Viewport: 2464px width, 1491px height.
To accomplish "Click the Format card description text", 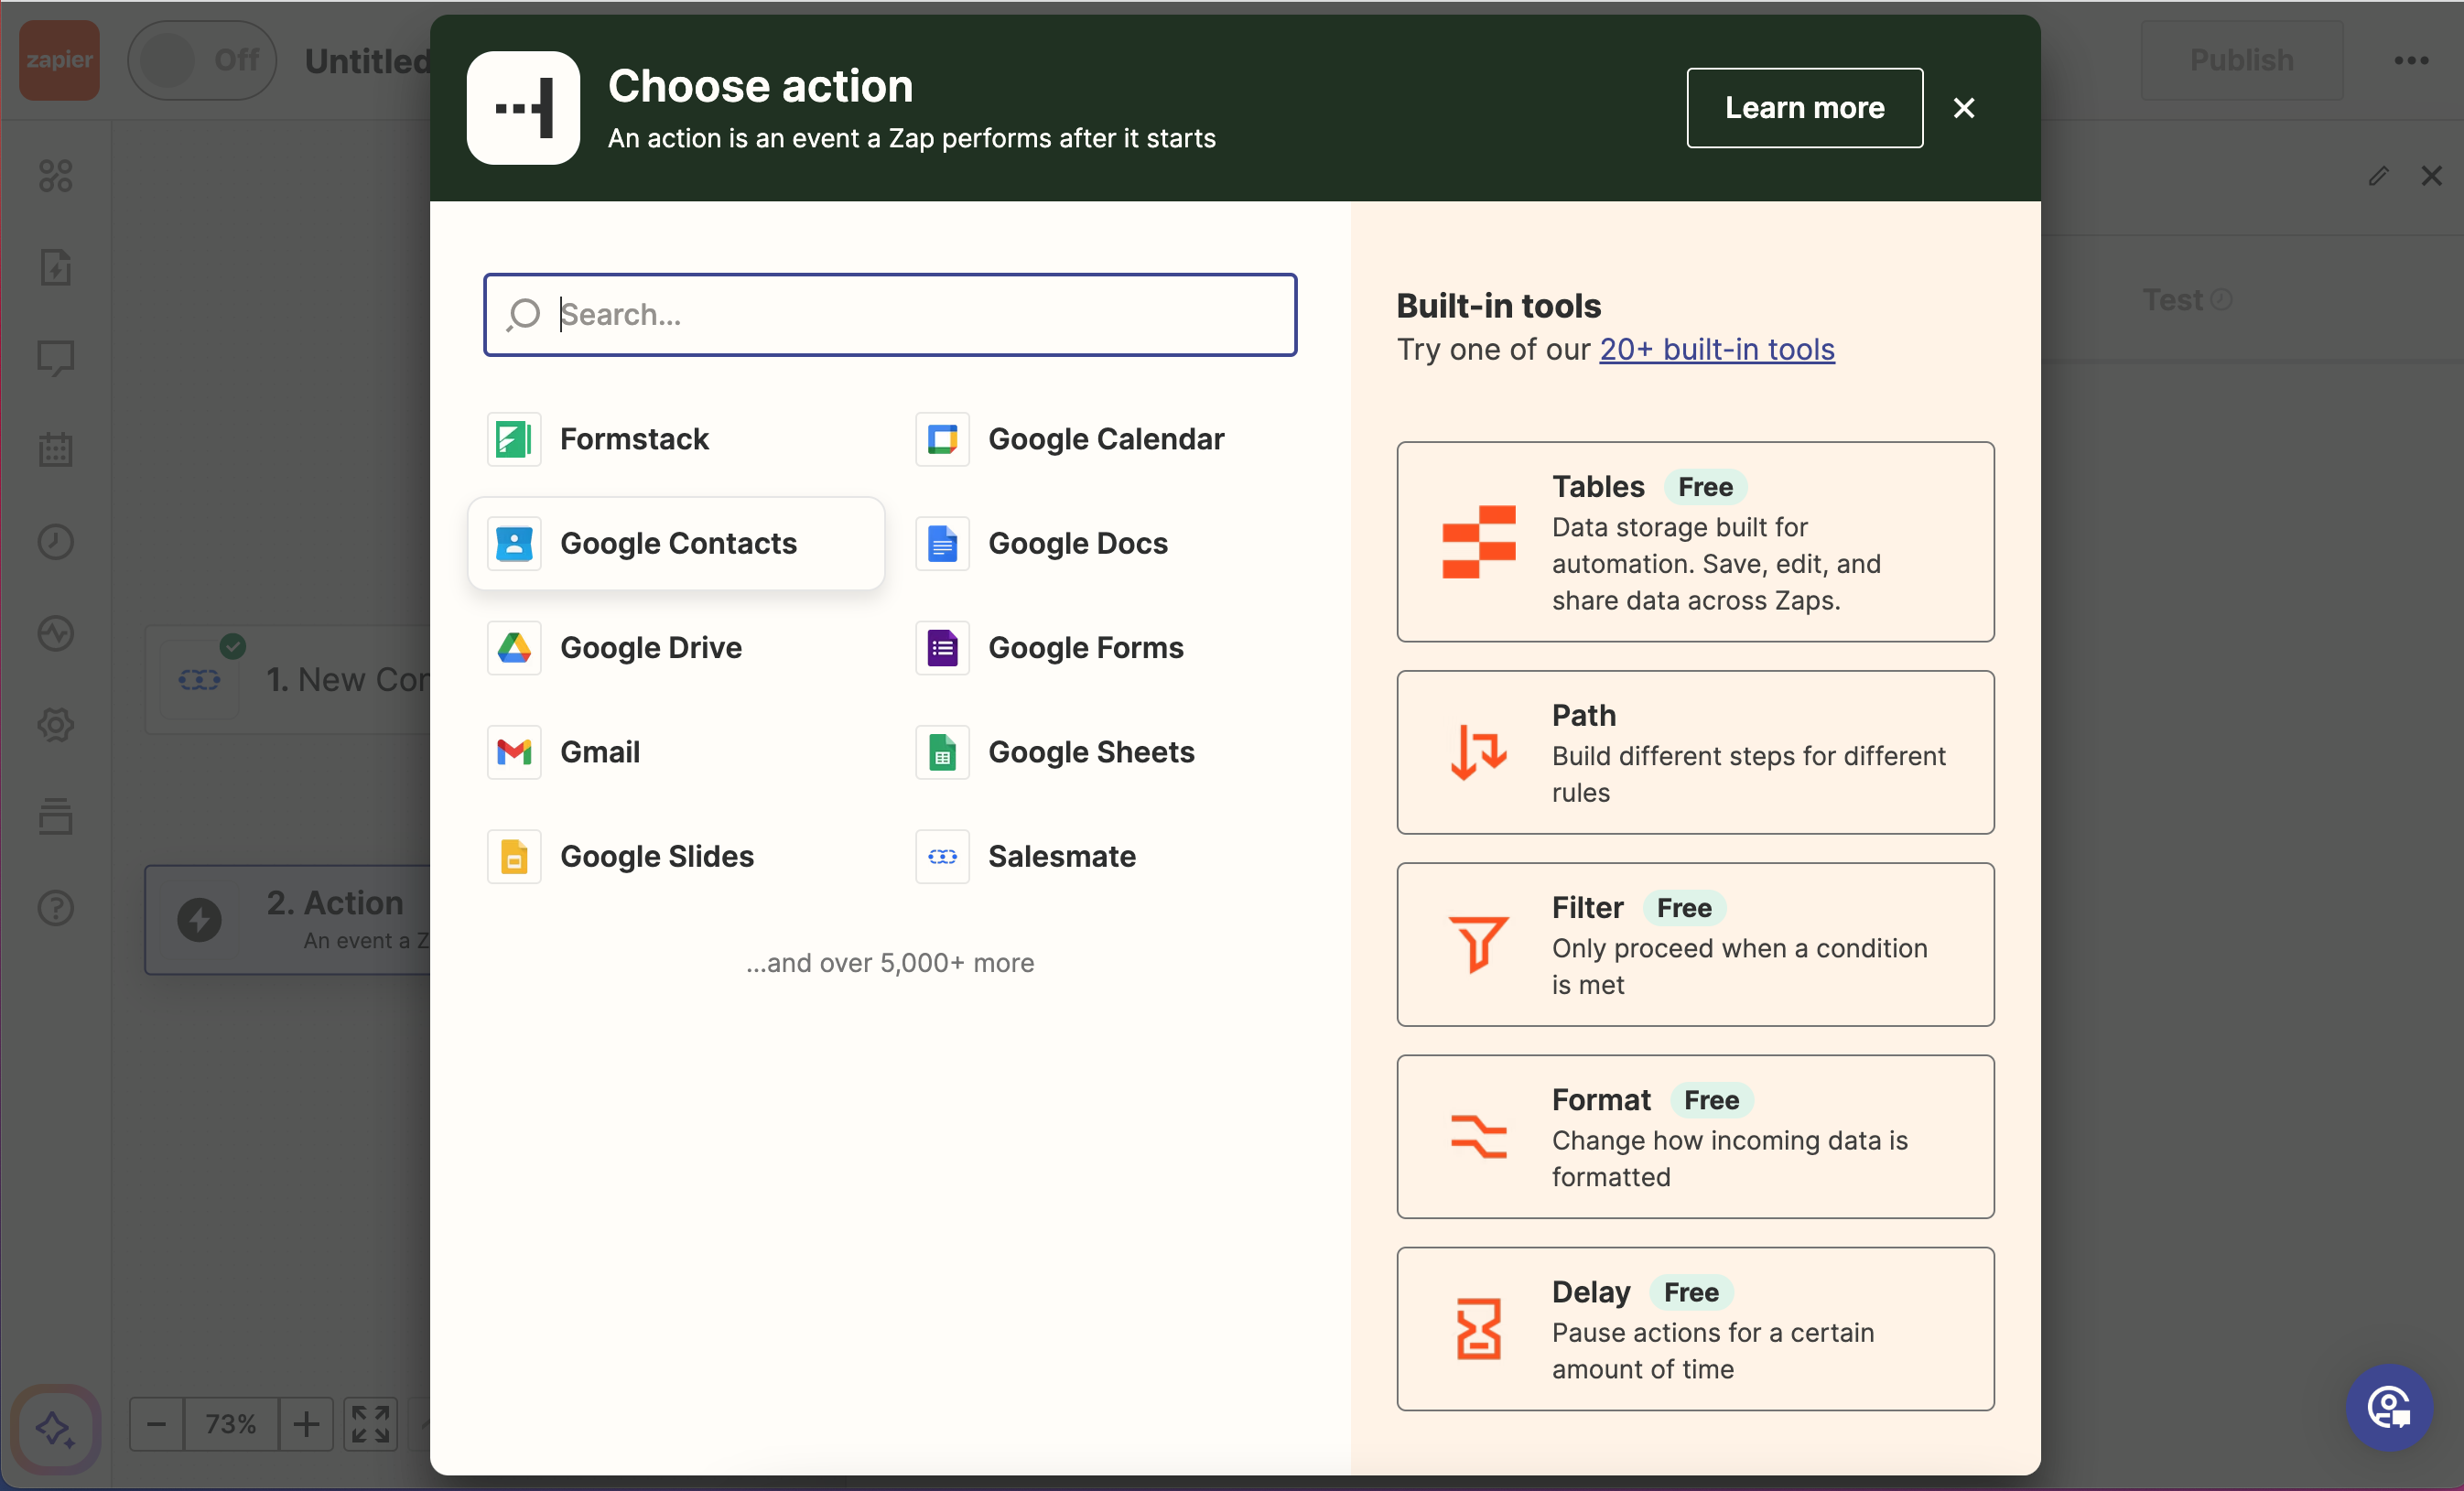I will click(x=1729, y=1158).
